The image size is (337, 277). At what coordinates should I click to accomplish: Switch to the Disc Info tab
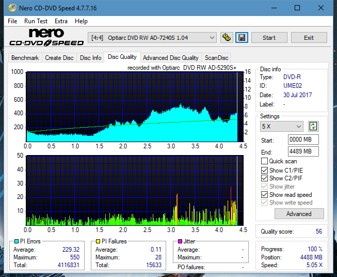[x=90, y=58]
